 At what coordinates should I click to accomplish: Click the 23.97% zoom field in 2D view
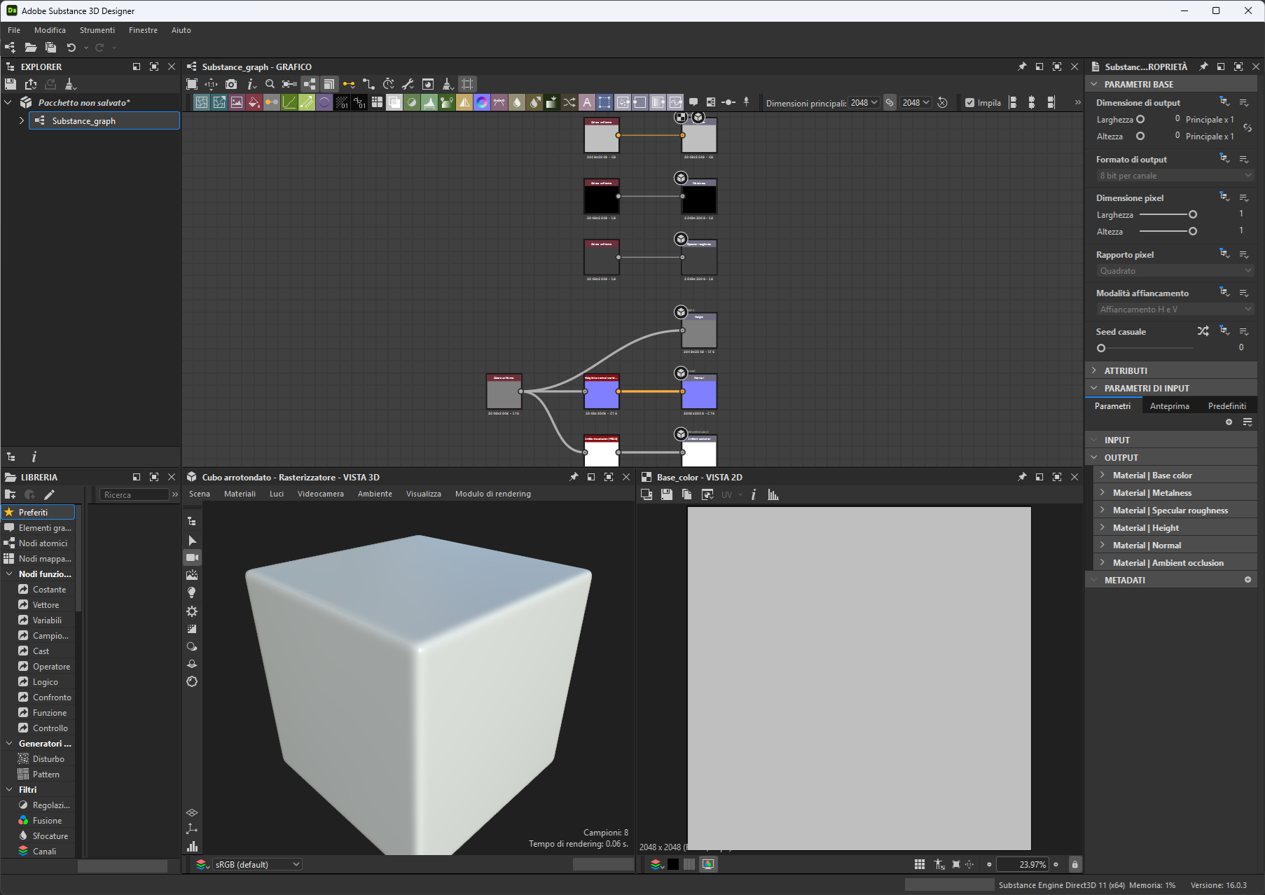click(1022, 864)
